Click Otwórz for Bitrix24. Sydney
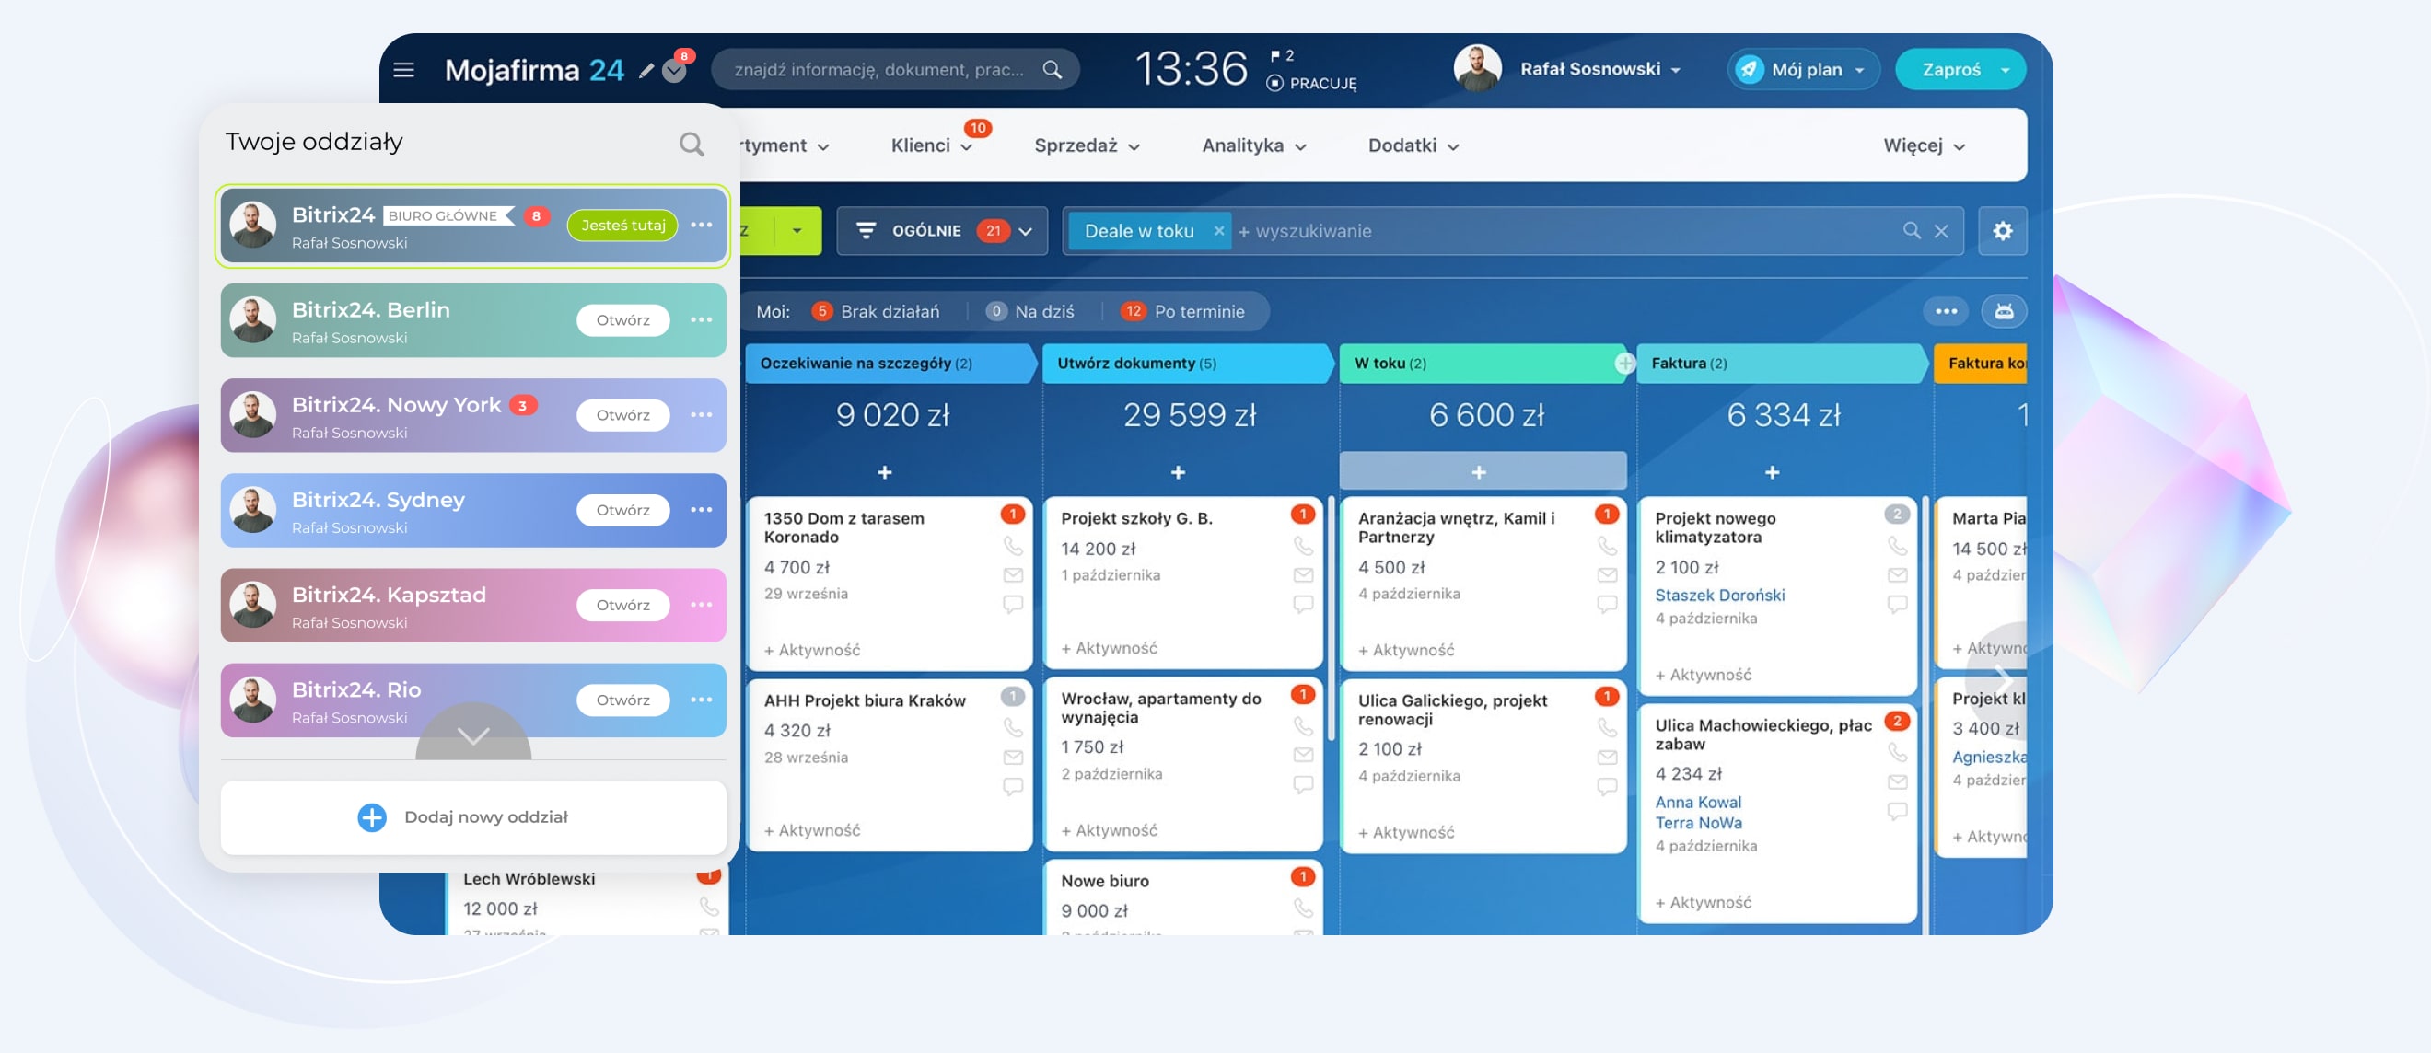This screenshot has width=2431, height=1053. [622, 511]
